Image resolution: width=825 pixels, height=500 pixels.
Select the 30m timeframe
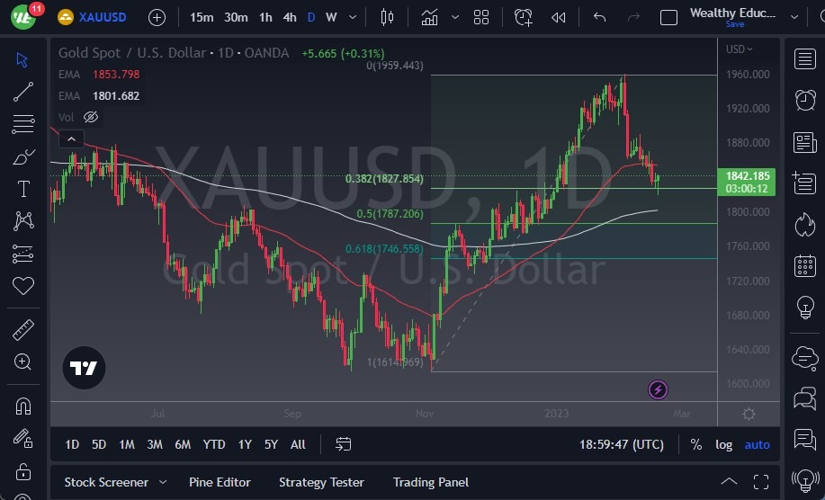[236, 17]
